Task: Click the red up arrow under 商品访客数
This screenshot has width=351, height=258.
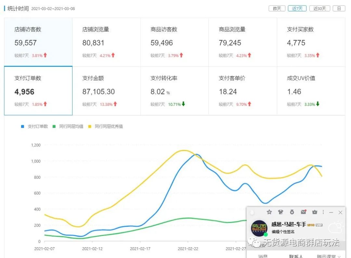Action: pyautogui.click(x=181, y=55)
